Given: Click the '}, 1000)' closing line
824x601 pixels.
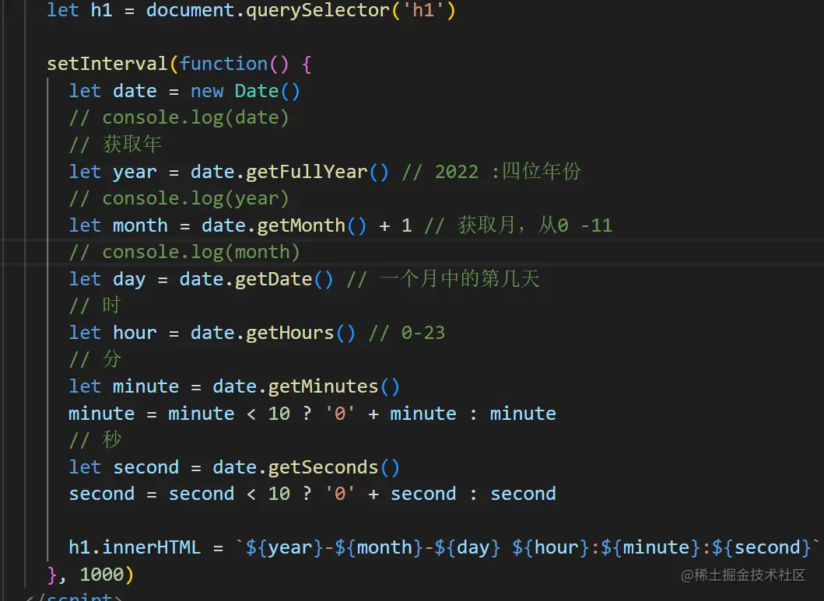Looking at the screenshot, I should (x=91, y=575).
